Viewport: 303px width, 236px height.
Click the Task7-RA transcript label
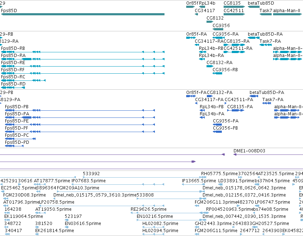[x=270, y=41]
